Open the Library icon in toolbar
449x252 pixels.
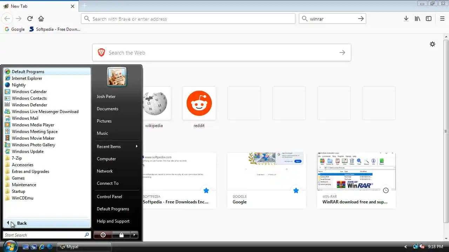417,19
